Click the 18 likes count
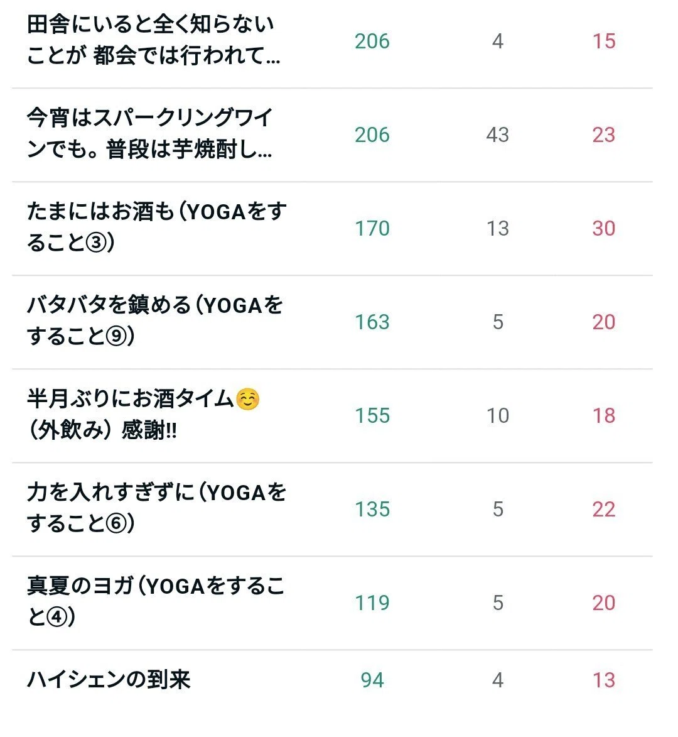This screenshot has width=678, height=737. [x=604, y=415]
